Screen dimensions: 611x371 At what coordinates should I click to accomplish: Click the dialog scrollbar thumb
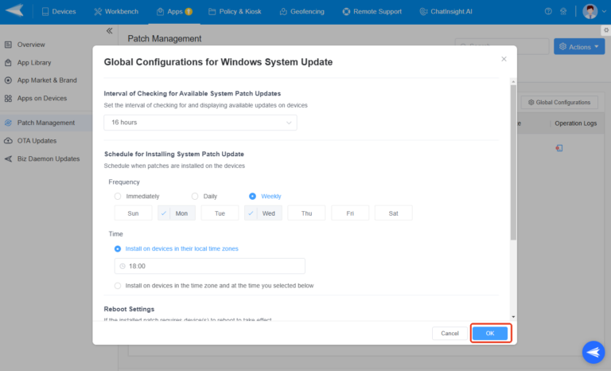tap(513, 162)
